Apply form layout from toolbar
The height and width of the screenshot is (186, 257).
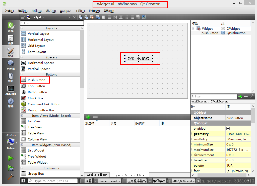click(126, 17)
